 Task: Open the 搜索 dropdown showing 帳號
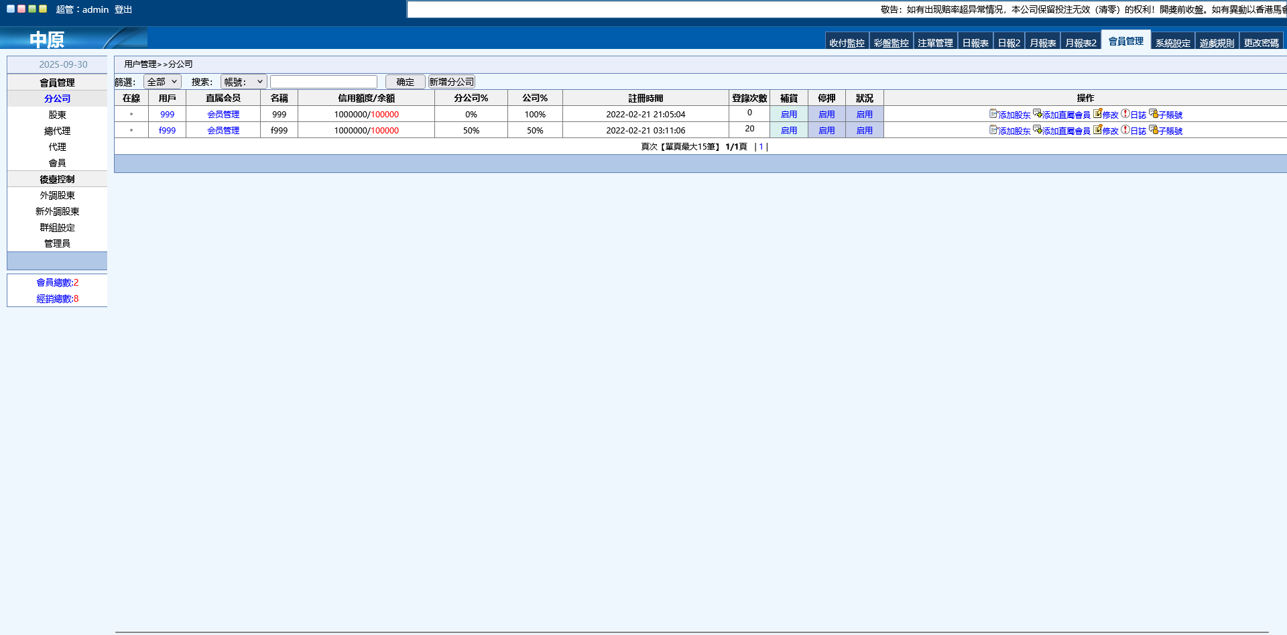click(243, 82)
